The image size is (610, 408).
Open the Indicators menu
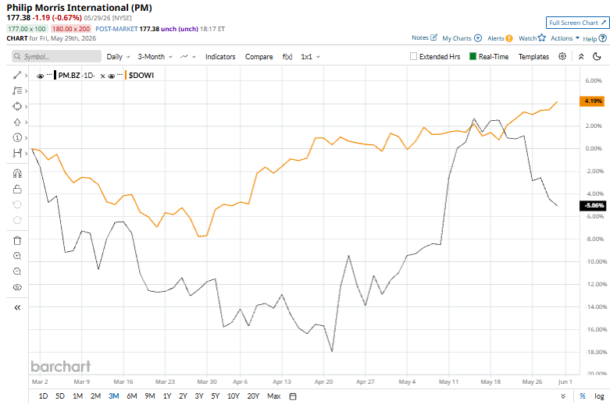click(x=220, y=57)
